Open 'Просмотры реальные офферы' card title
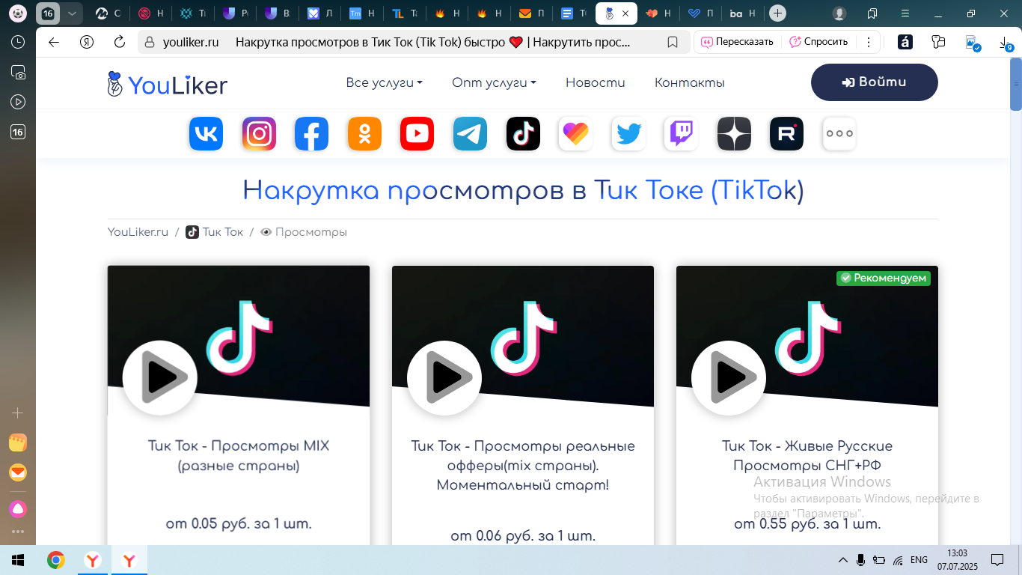 click(523, 466)
